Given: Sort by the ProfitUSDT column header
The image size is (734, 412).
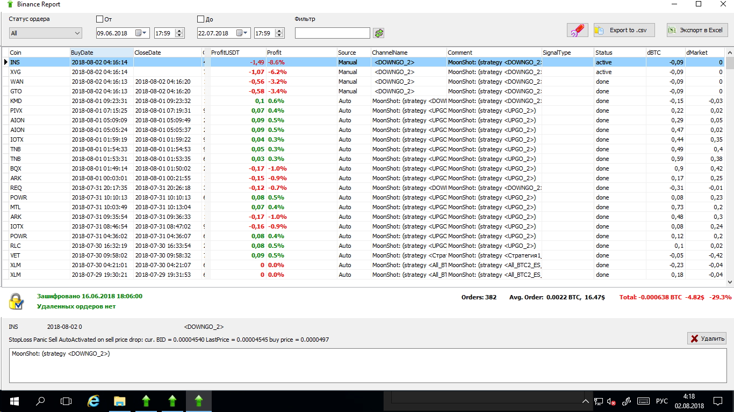Looking at the screenshot, I should click(x=238, y=53).
